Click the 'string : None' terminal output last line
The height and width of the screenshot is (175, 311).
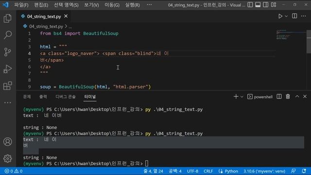click(40, 157)
